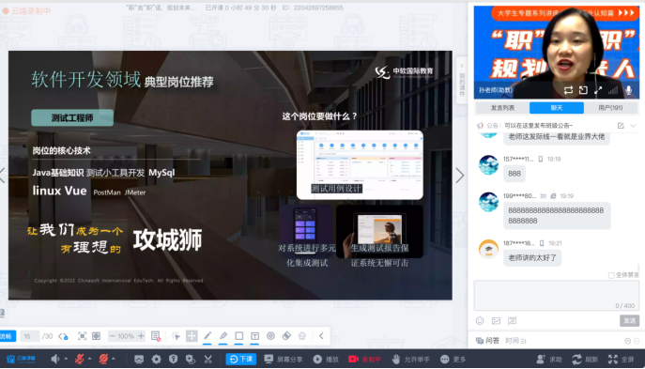The width and height of the screenshot is (645, 369).
Task: Check the 全体禁言 mute-all checkbox
Action: (611, 275)
